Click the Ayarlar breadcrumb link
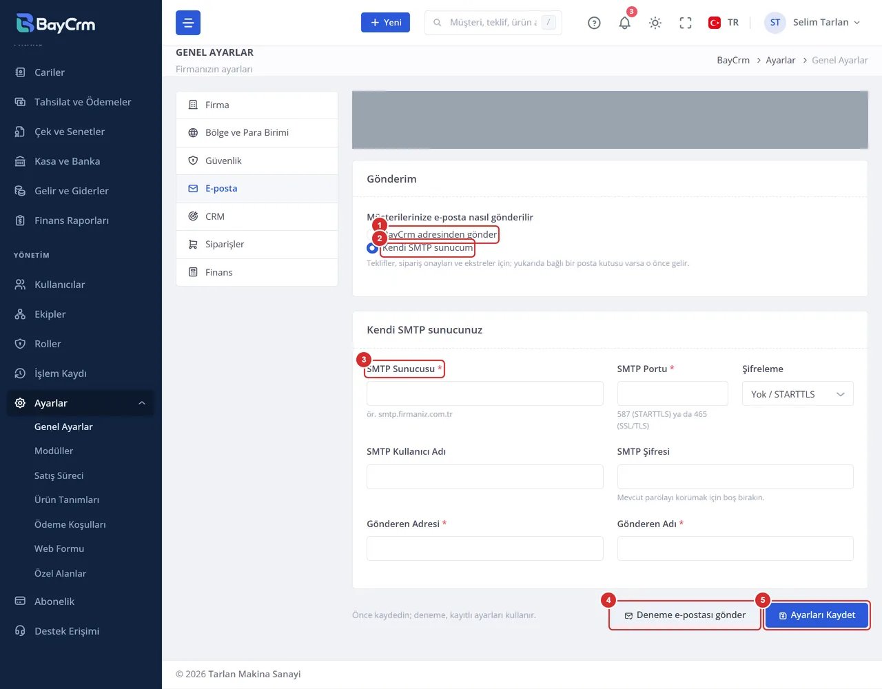This screenshot has height=689, width=882. (x=781, y=60)
